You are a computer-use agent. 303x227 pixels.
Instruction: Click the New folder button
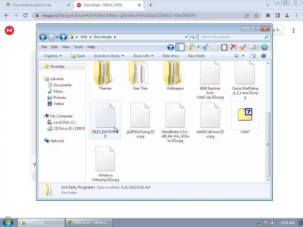tap(196, 56)
